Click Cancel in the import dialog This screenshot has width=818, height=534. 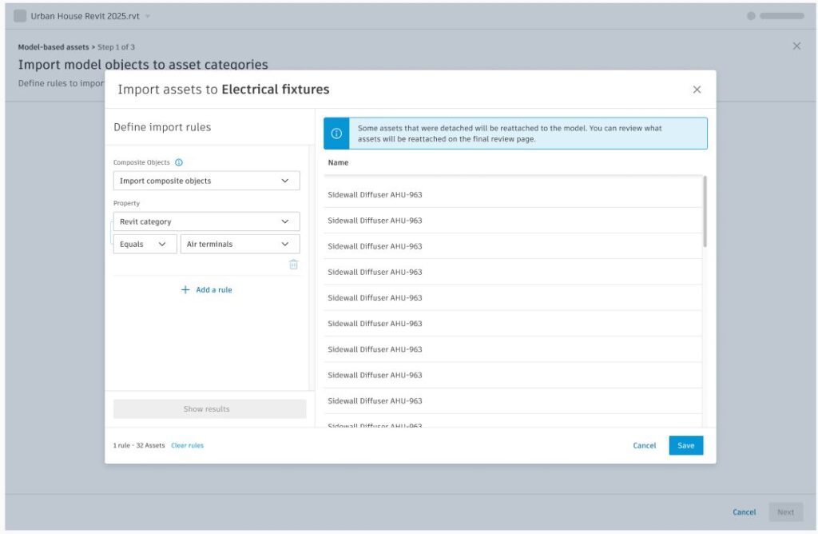click(x=644, y=445)
